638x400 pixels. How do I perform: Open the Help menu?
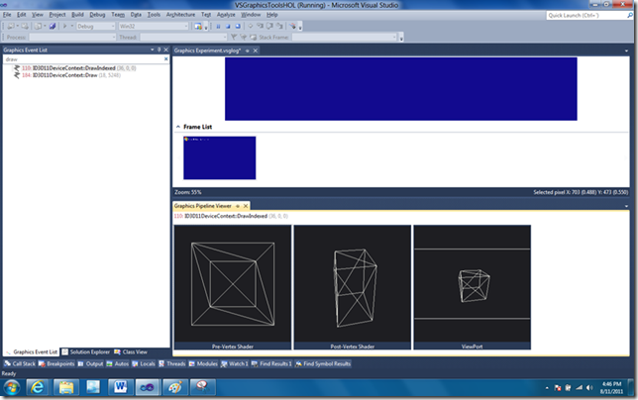pyautogui.click(x=272, y=15)
